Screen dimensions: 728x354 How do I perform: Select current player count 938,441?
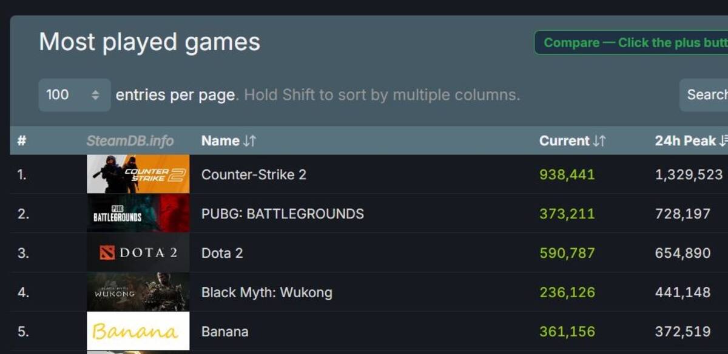pyautogui.click(x=567, y=175)
